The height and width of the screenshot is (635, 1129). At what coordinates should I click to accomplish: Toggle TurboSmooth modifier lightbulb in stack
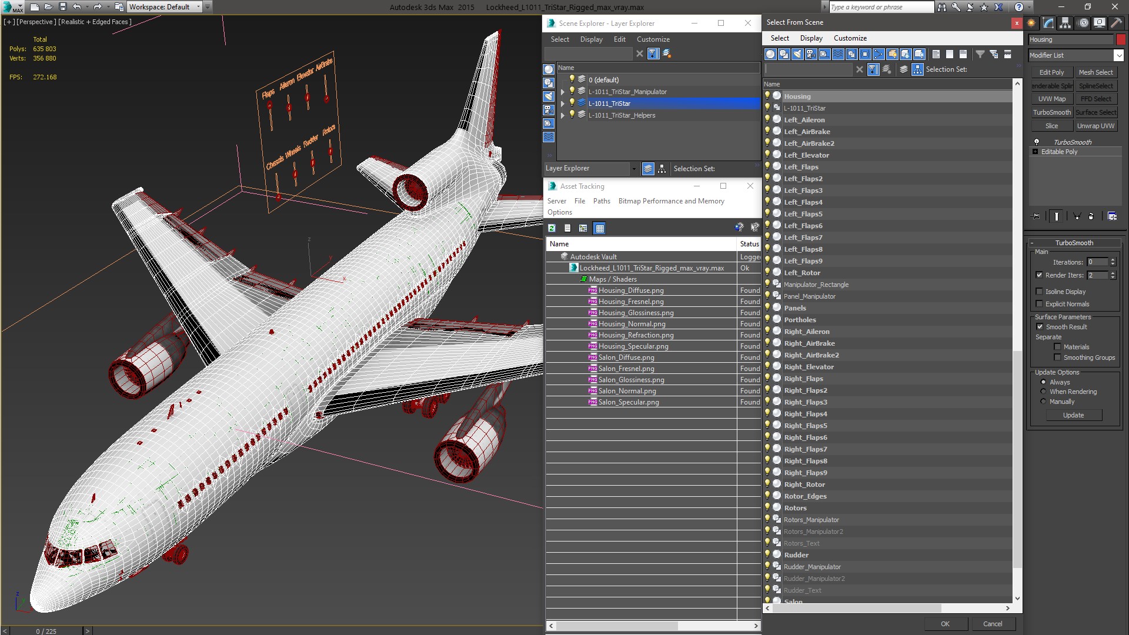(x=1037, y=142)
